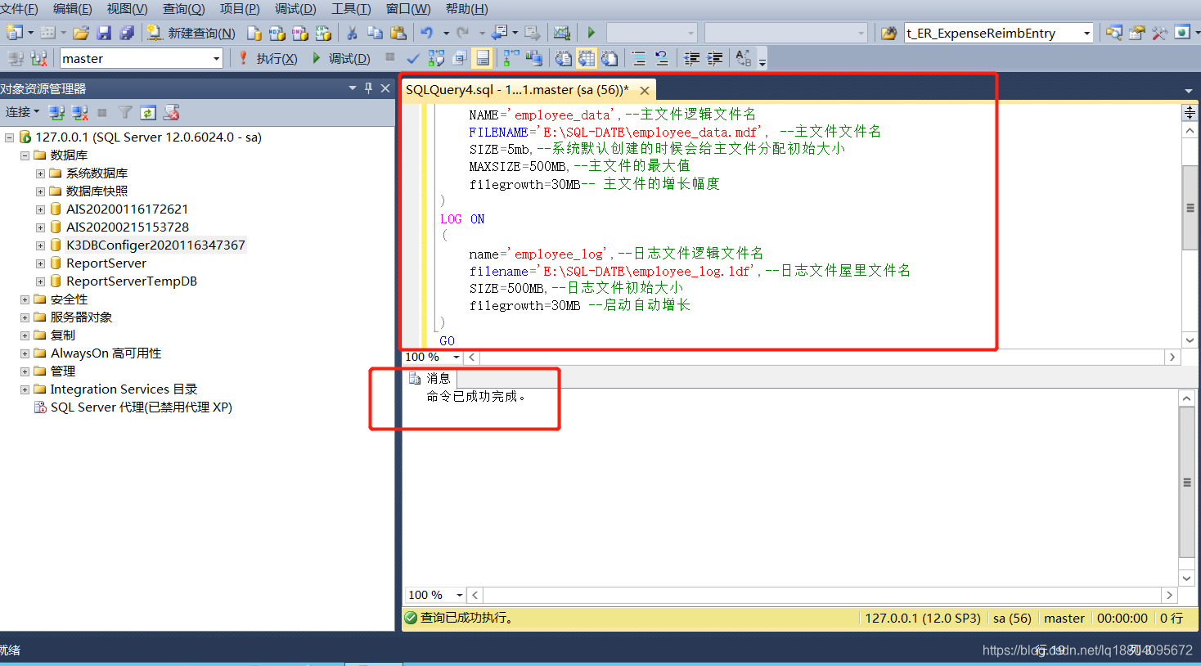Open the 连接 (Connect) dropdown

[x=22, y=112]
